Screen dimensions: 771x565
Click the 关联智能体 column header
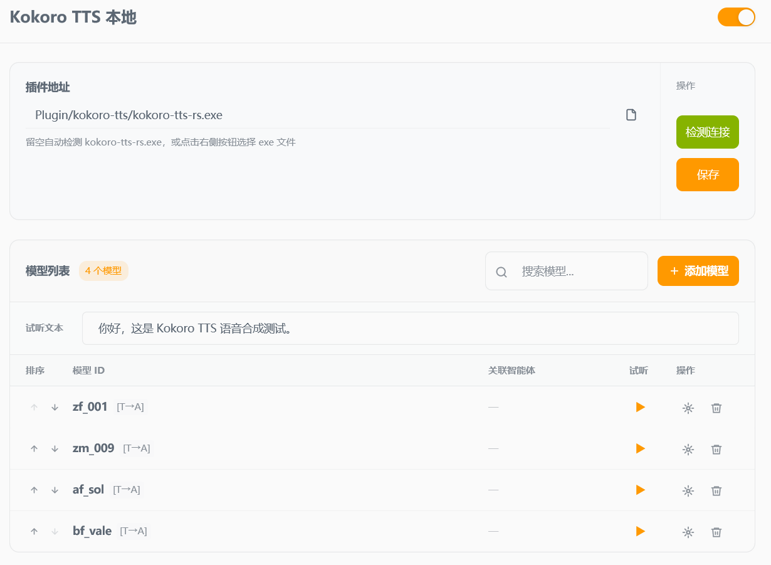(x=511, y=371)
